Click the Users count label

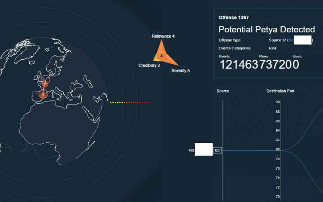tap(297, 56)
